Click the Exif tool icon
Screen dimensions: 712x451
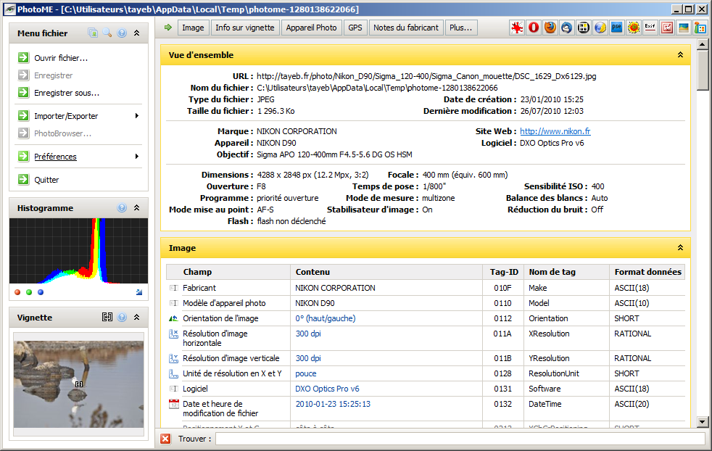[x=650, y=28]
